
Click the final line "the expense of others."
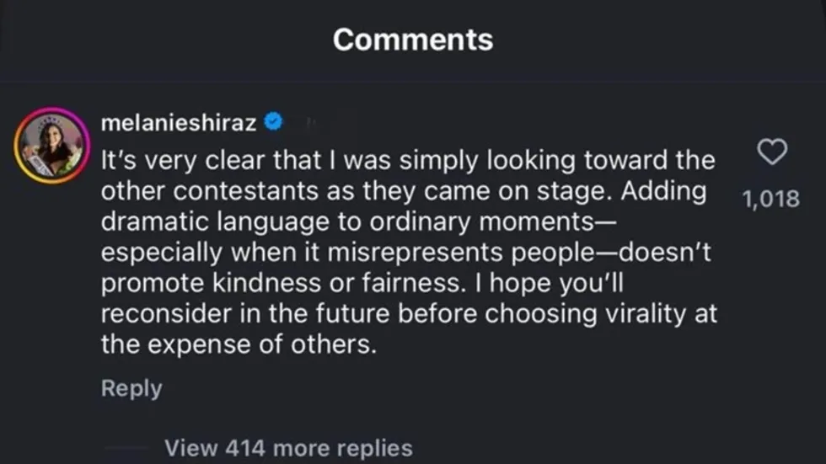[238, 345]
